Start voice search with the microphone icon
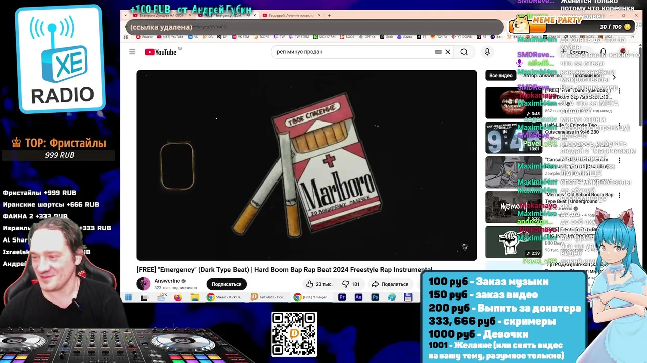Screen dimensions: 647x363 [x=487, y=52]
